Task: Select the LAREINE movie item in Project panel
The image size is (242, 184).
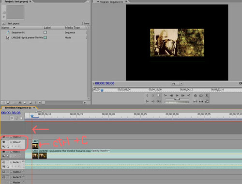Action: click(x=27, y=37)
